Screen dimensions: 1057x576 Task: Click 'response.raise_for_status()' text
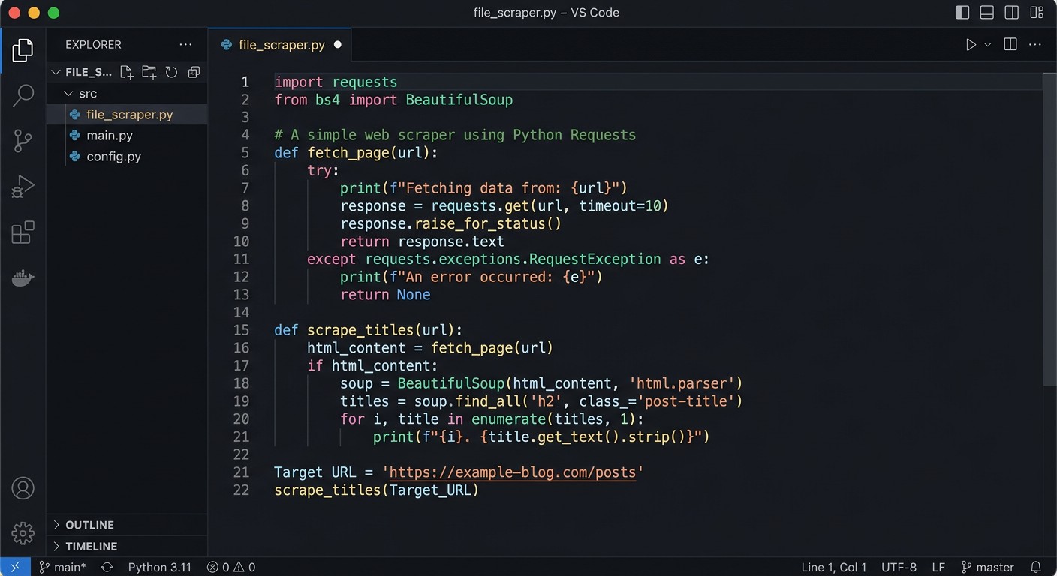click(x=450, y=223)
